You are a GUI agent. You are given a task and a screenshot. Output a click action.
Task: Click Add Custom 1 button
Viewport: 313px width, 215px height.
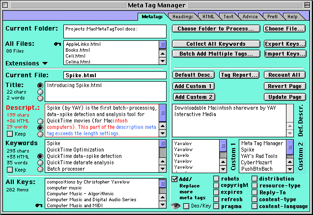194,86
